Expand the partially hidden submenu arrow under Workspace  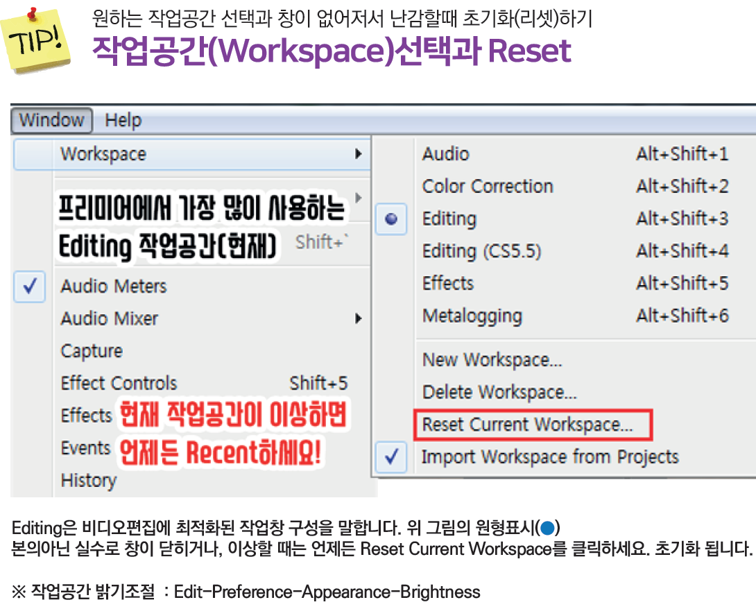358,198
